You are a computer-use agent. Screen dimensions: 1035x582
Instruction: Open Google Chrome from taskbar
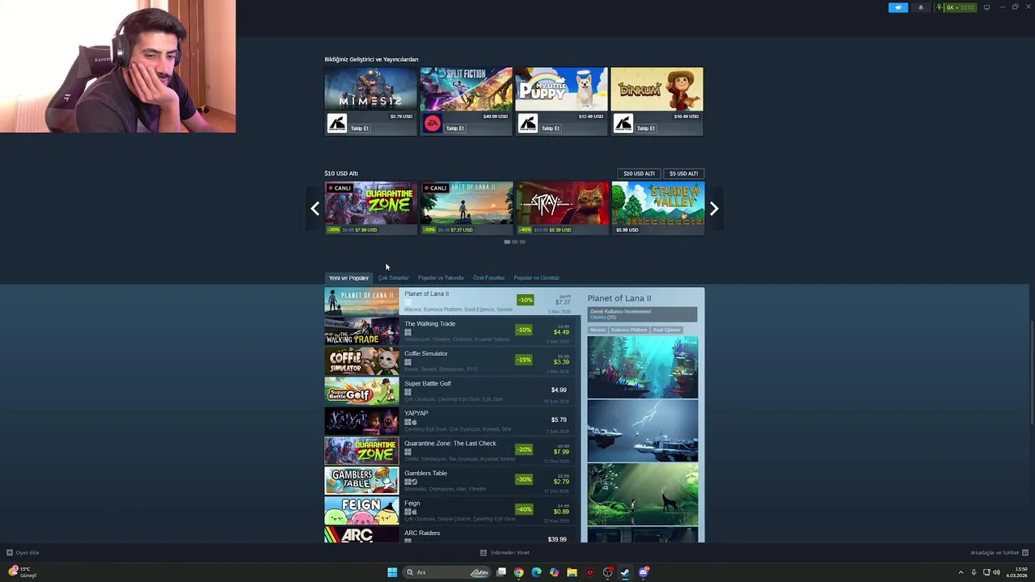(x=518, y=572)
